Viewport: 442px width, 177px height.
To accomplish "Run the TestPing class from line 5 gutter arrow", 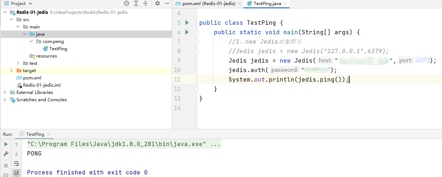I will (x=187, y=23).
